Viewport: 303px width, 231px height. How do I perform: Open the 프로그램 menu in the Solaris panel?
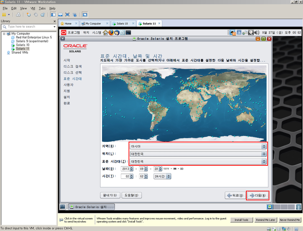tap(74, 32)
